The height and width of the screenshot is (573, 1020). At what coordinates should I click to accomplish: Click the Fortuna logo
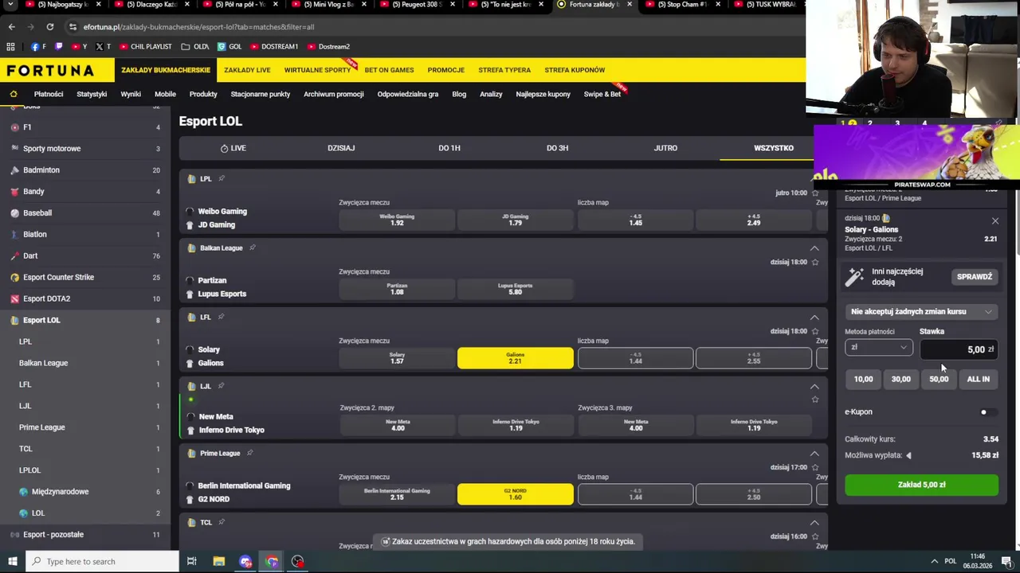click(50, 70)
